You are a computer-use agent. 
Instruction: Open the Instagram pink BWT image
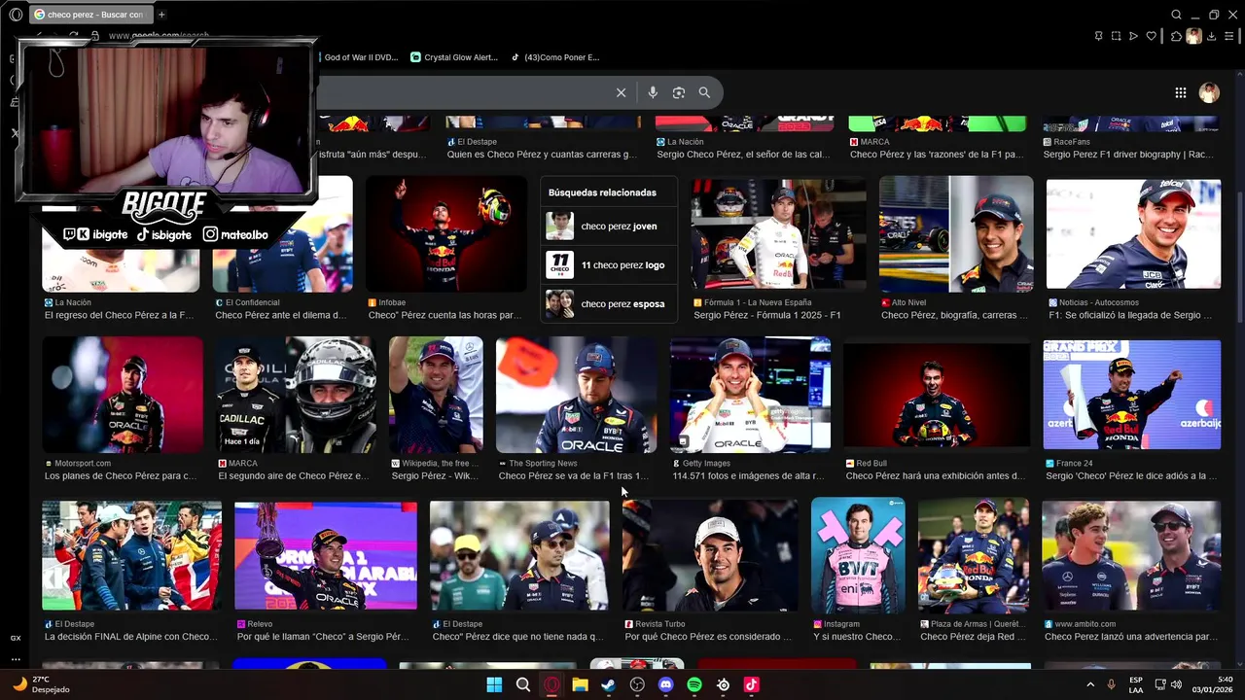point(858,555)
